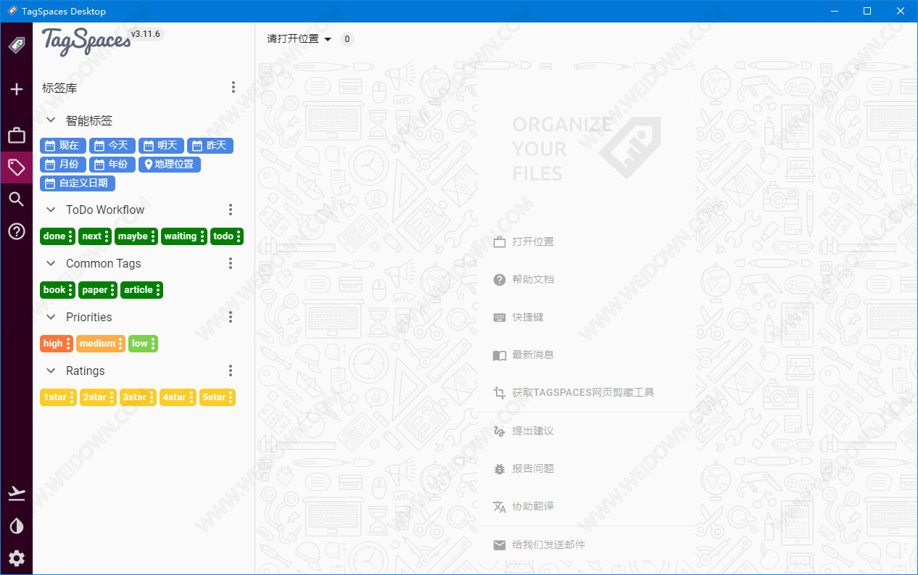Open the locations briefcase icon in sidebar
This screenshot has width=918, height=575.
pyautogui.click(x=16, y=136)
